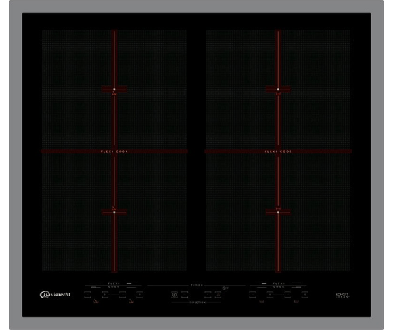This screenshot has height=330, width=393.
Task: Tap the power on/off touch key
Action: click(174, 295)
